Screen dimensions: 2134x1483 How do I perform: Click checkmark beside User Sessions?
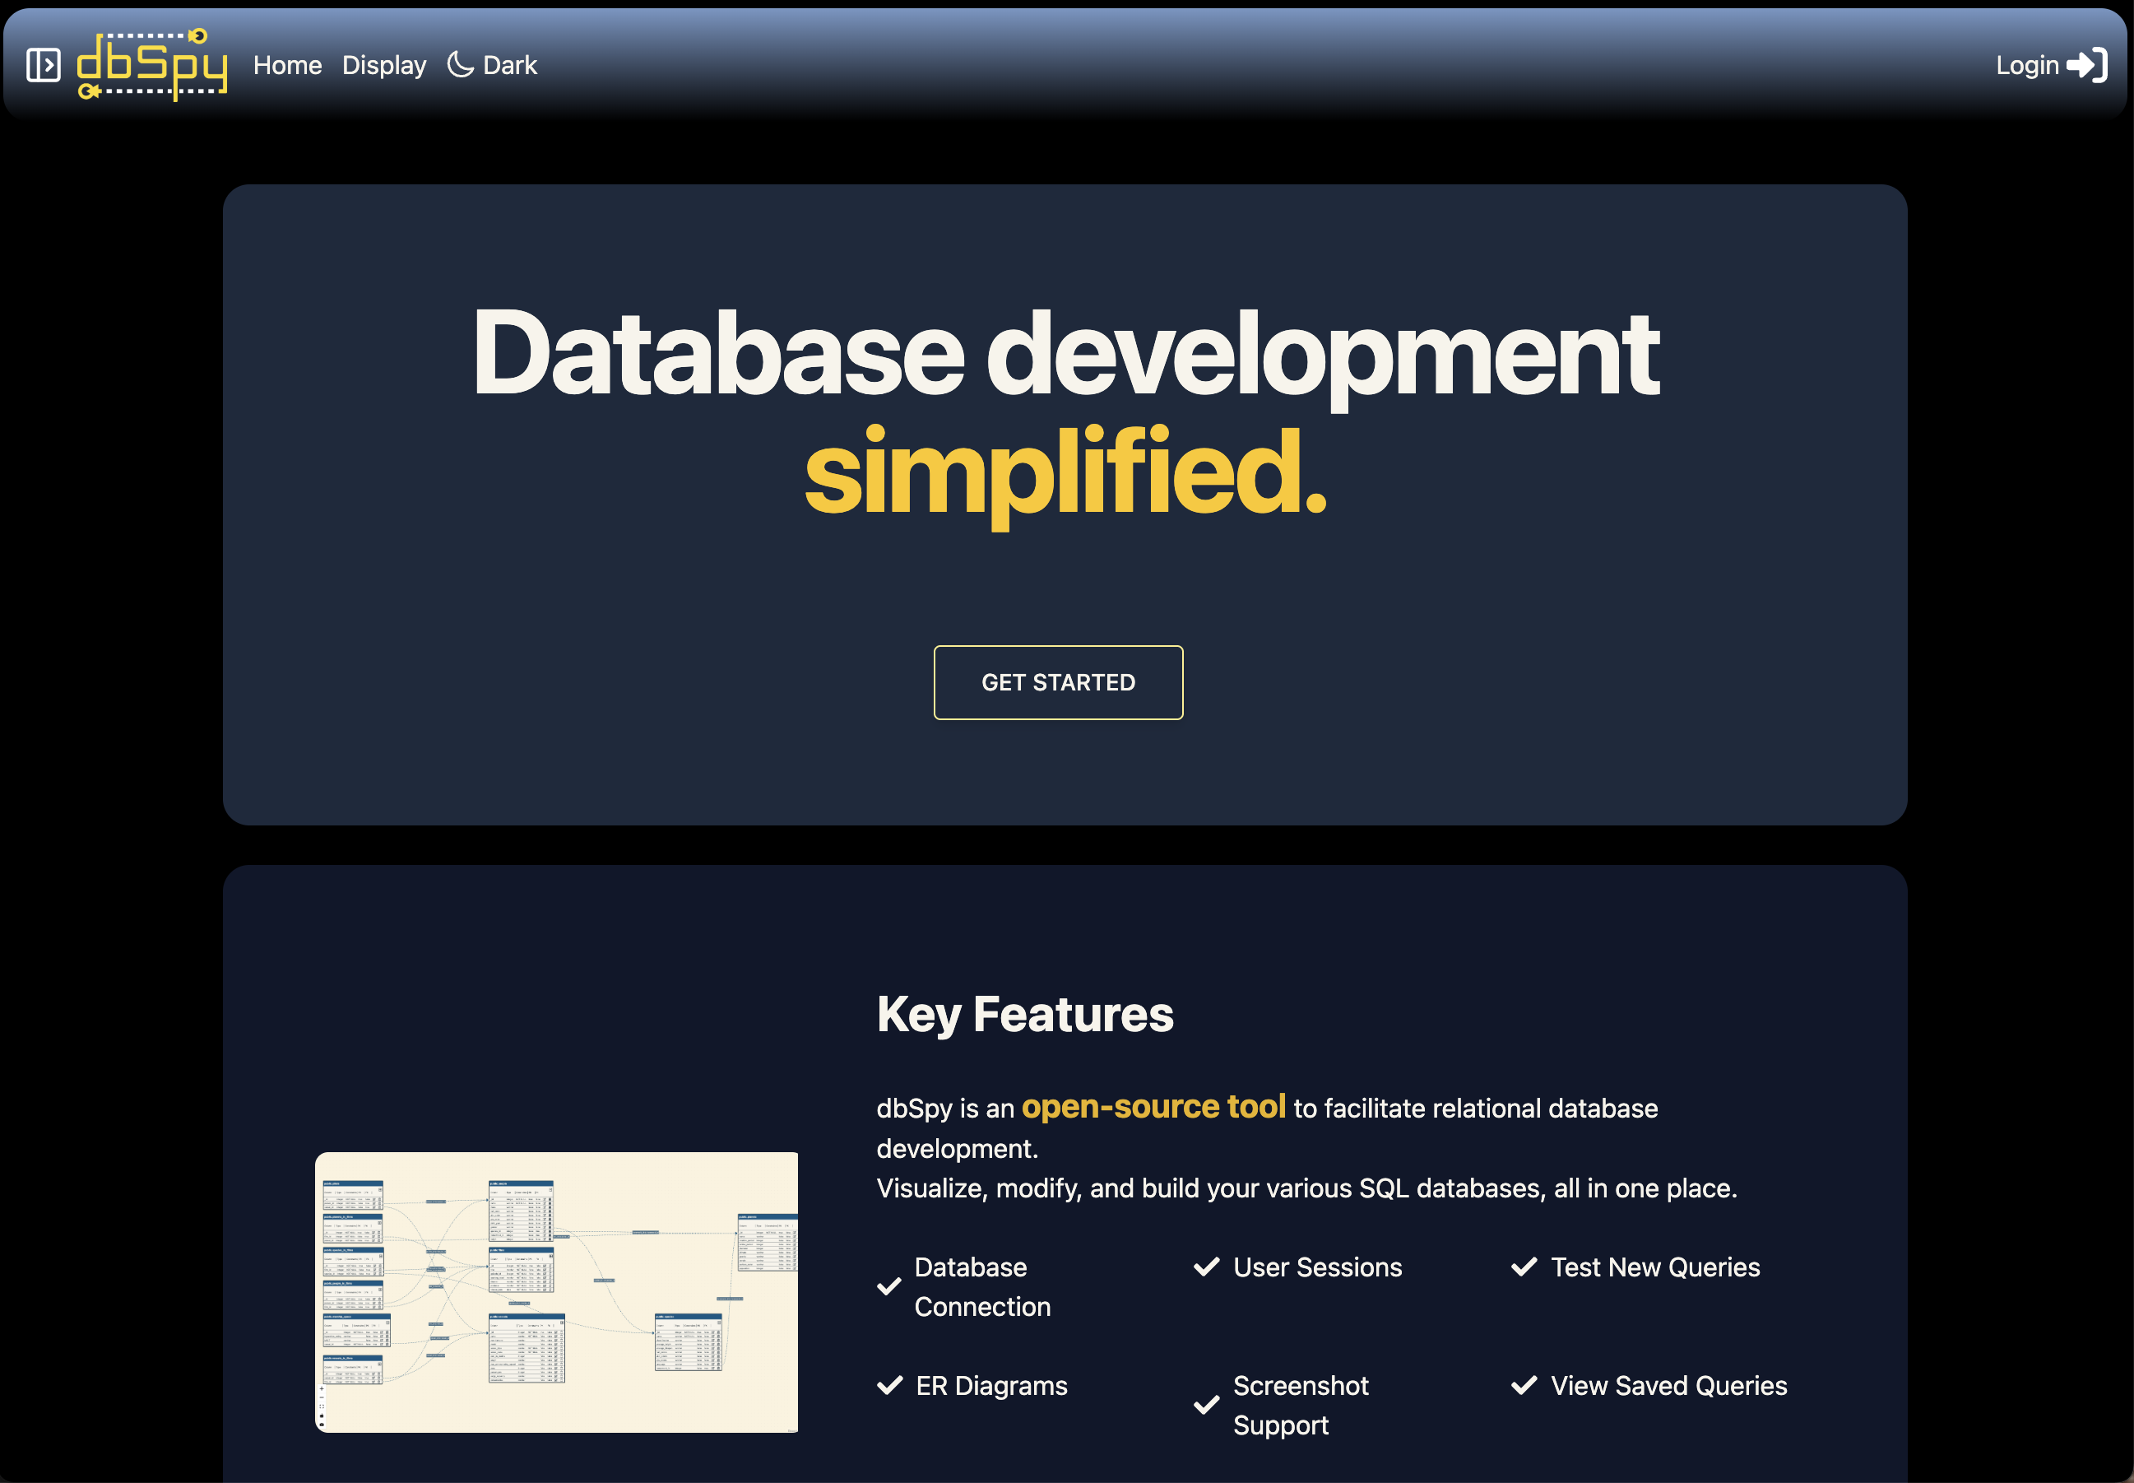tap(1206, 1267)
